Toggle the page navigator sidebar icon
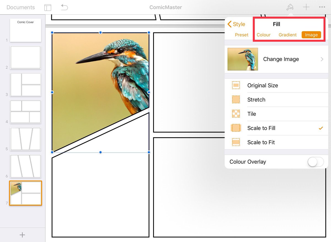 48,7
